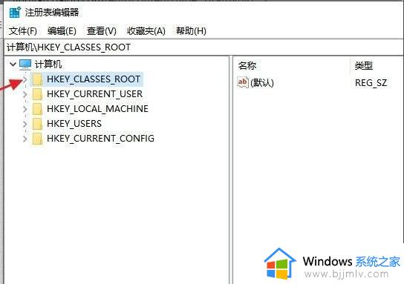Image resolution: width=404 pixels, height=284 pixels.
Task: Select the HKEY_CURRENT_CONFIG tree label
Action: 100,139
